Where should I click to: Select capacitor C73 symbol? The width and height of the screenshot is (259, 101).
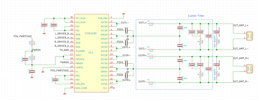tap(208, 36)
